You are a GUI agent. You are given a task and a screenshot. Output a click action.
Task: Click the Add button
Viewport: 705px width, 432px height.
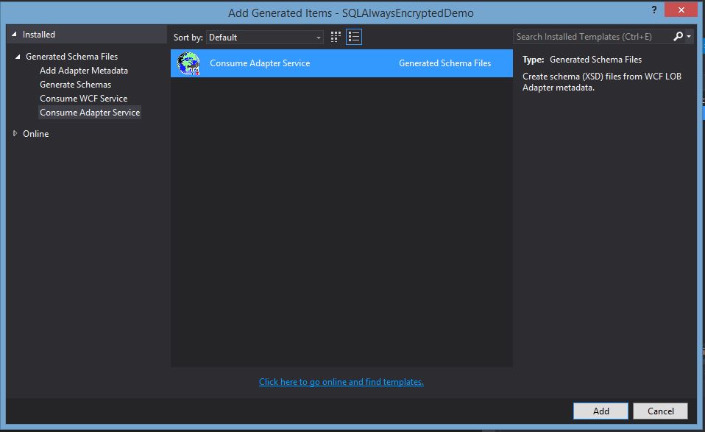[601, 411]
